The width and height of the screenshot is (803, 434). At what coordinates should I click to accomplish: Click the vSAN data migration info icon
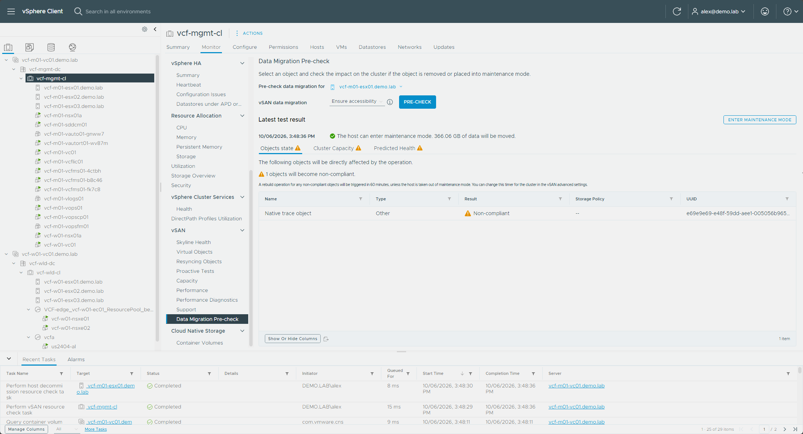390,102
